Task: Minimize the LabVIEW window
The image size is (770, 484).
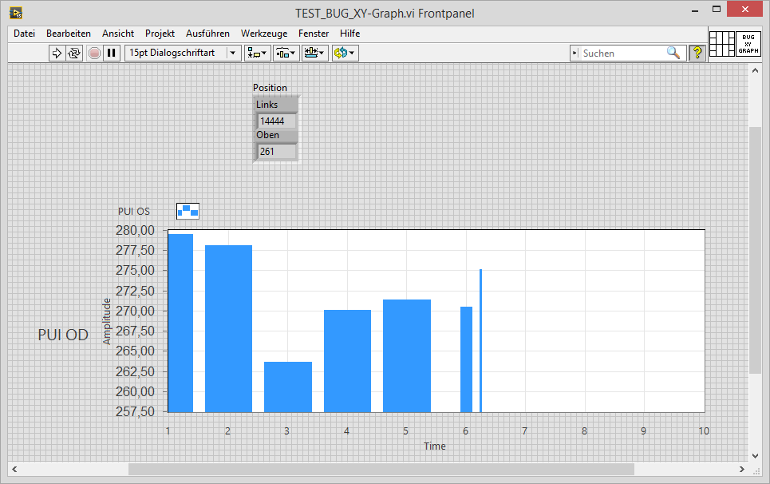Action: point(695,10)
